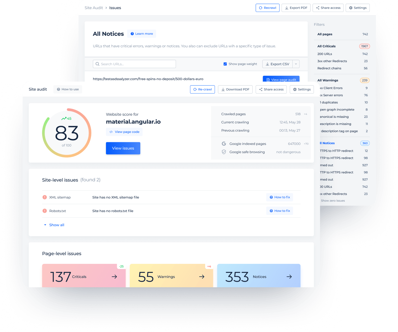Open the Site Audit breadcrumb link

[94, 8]
